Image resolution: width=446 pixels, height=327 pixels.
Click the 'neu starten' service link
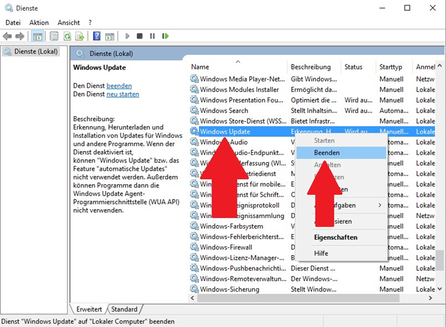point(122,94)
